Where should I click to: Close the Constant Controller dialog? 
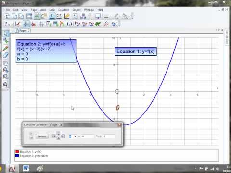coord(119,125)
